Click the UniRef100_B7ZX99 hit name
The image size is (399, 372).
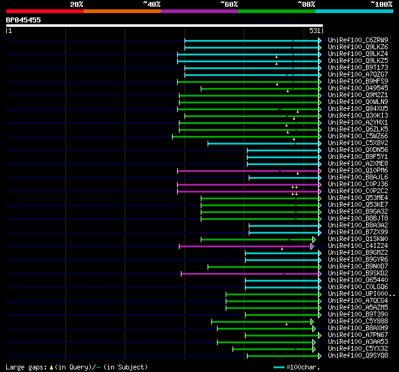[x=358, y=232]
